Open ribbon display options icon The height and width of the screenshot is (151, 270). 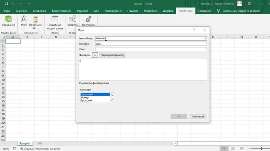coord(250,4)
